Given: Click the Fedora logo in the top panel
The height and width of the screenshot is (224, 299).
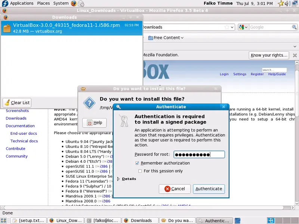Looking at the screenshot, I should point(5,3).
